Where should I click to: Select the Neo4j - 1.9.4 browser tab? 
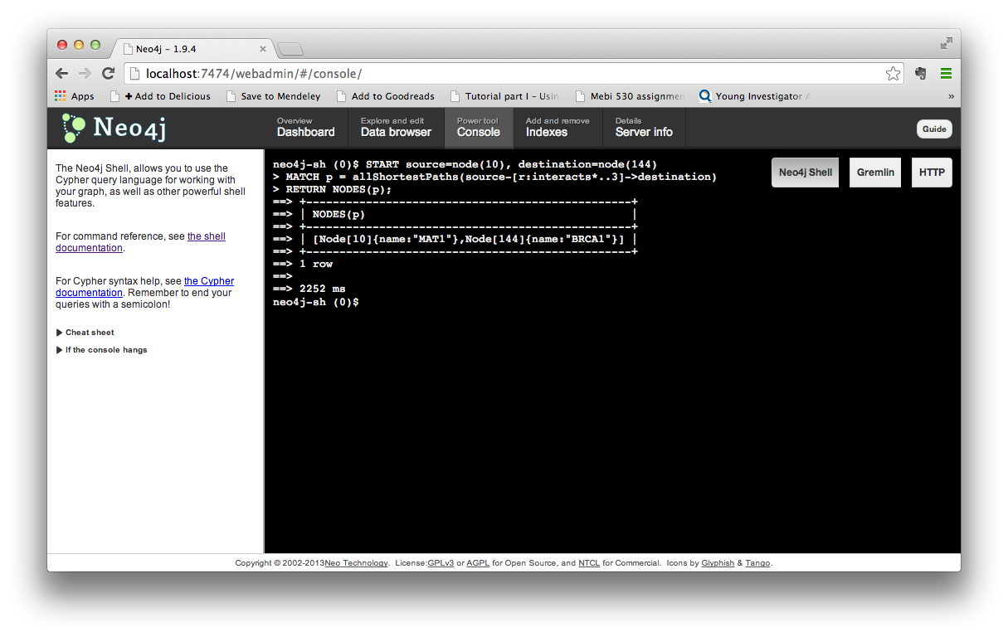pos(195,49)
